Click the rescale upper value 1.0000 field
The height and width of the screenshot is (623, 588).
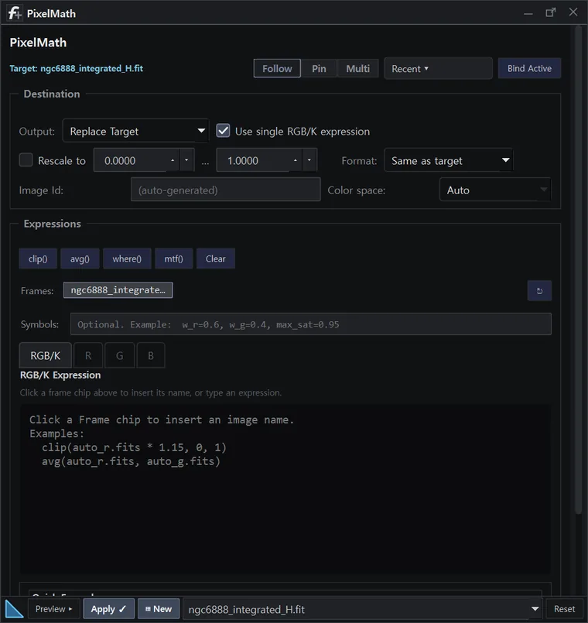pyautogui.click(x=253, y=160)
